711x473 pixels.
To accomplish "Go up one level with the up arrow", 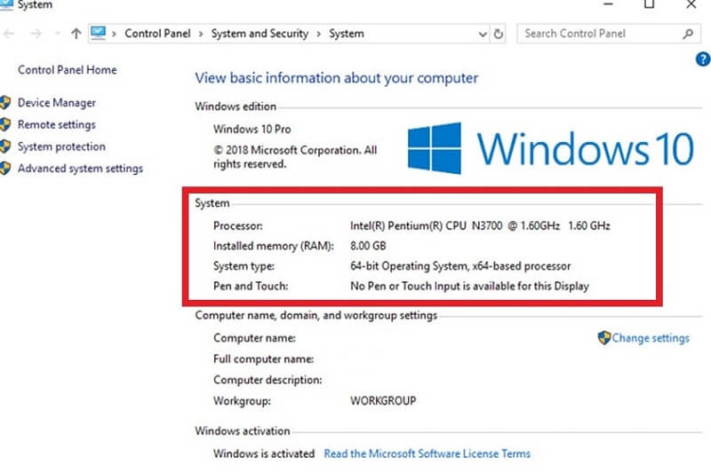I will tap(76, 34).
